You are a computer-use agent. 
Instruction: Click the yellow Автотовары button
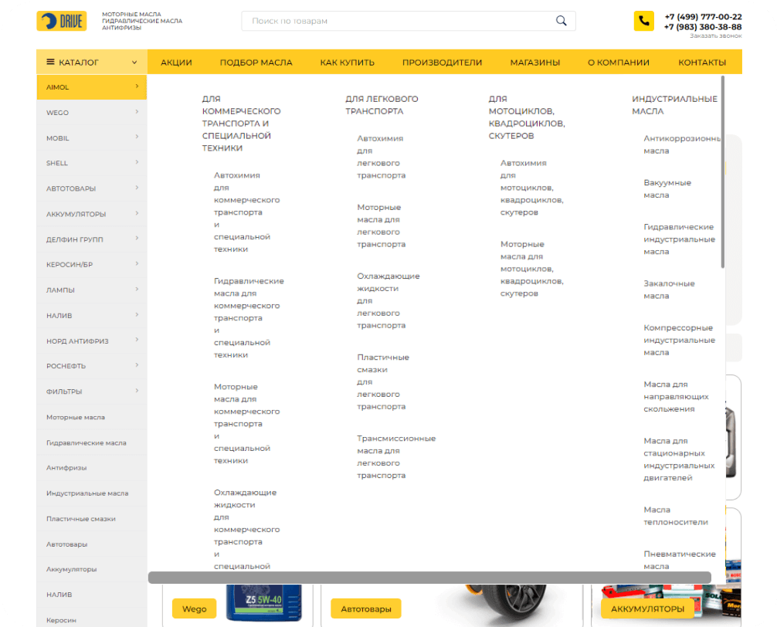(366, 608)
